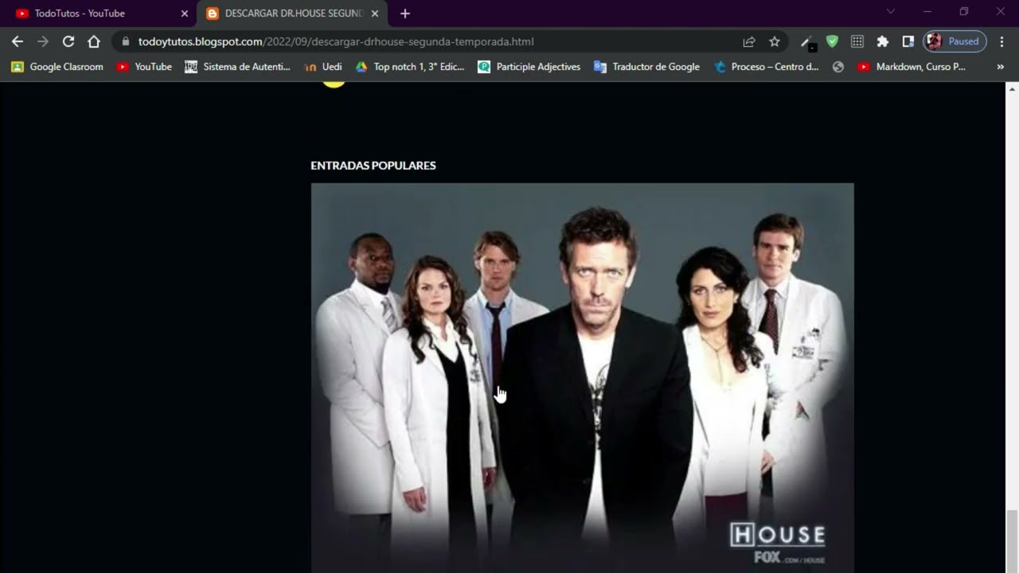The width and height of the screenshot is (1019, 573).
Task: Select the DESCARGAR DR.HOUSE tab
Action: [x=287, y=13]
